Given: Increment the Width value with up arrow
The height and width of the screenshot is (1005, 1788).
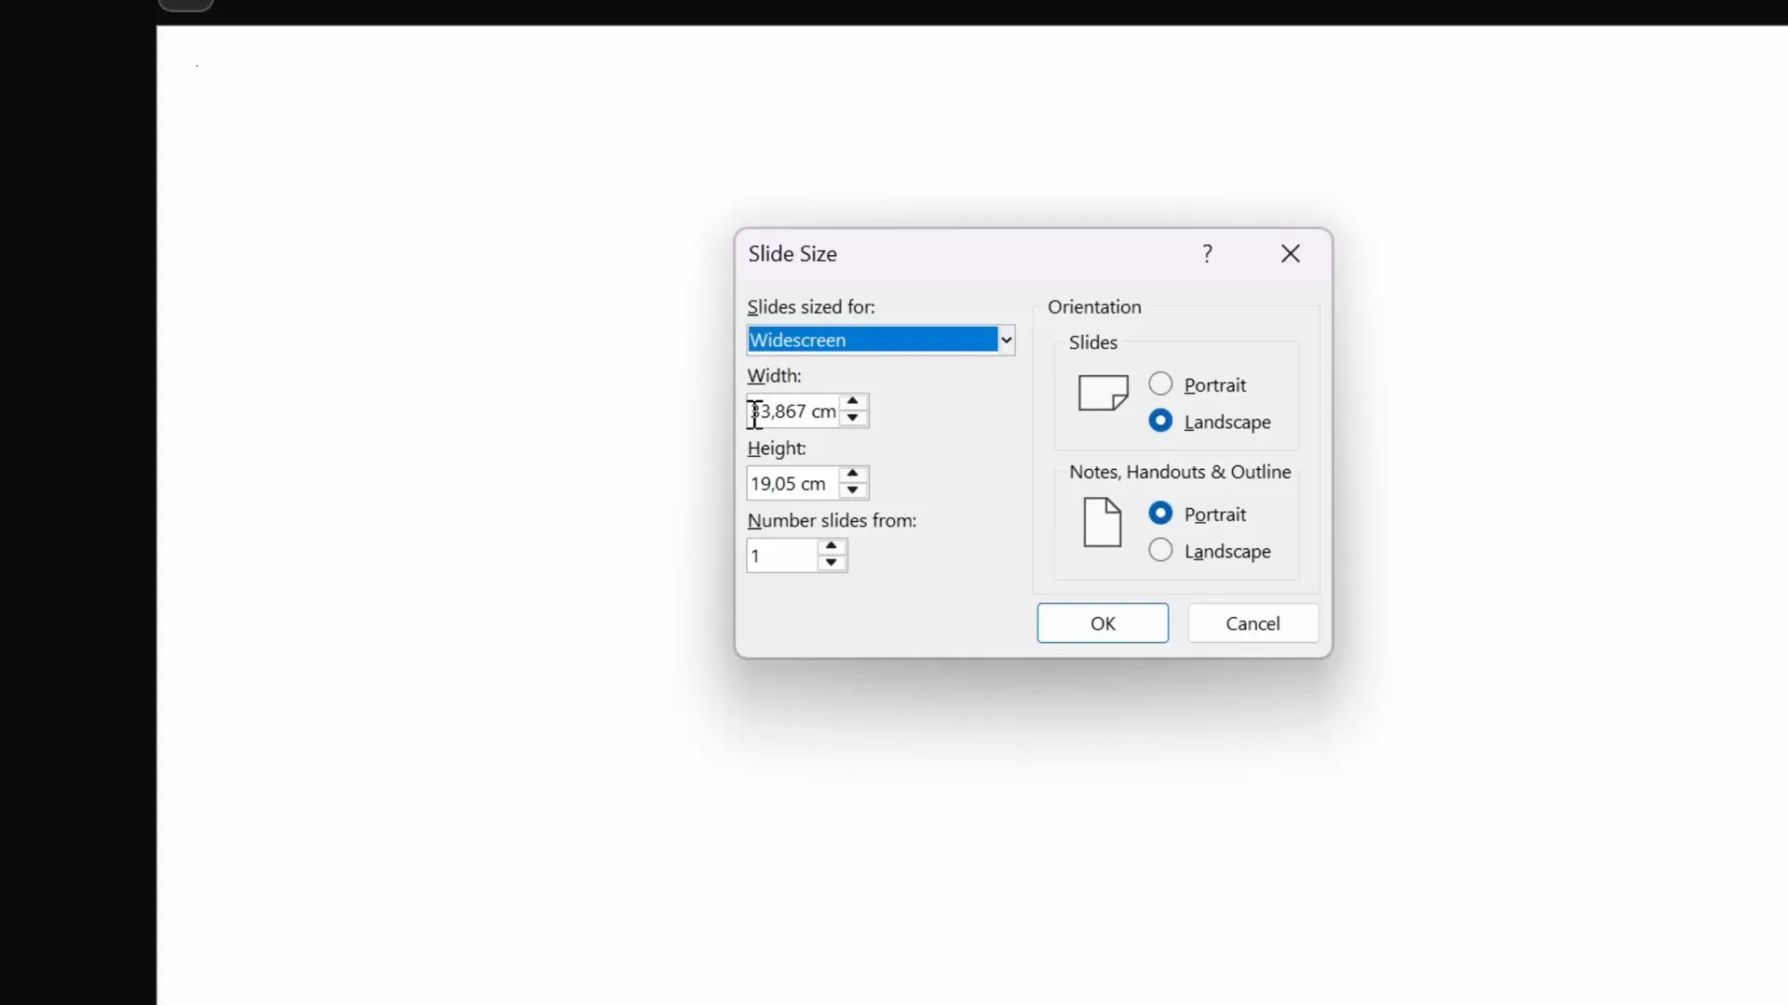Looking at the screenshot, I should [x=853, y=402].
